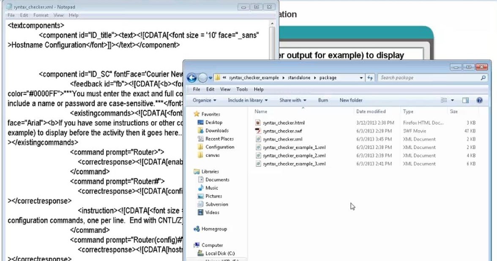This screenshot has height=261, width=497.
Task: Open the Explorer Help menu
Action: 259,89
